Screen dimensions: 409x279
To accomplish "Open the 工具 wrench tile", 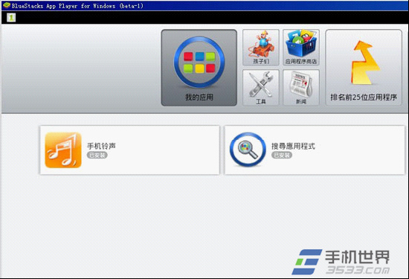I will (261, 88).
